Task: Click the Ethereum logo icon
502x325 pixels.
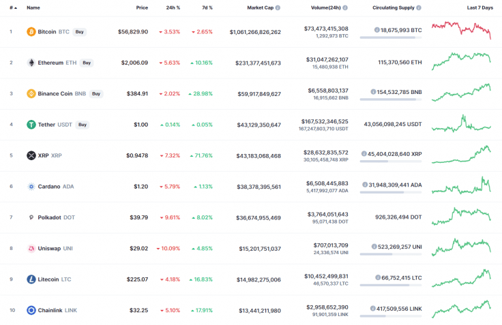Action: [x=31, y=63]
